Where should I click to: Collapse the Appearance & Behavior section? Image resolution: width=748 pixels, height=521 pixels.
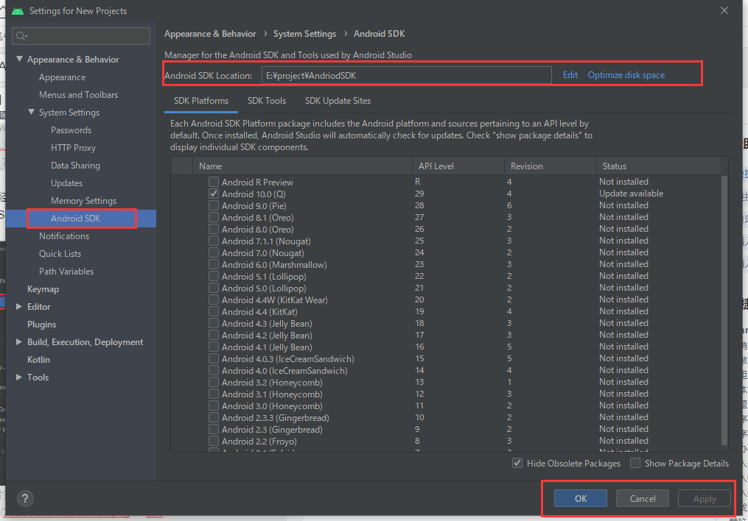point(19,59)
